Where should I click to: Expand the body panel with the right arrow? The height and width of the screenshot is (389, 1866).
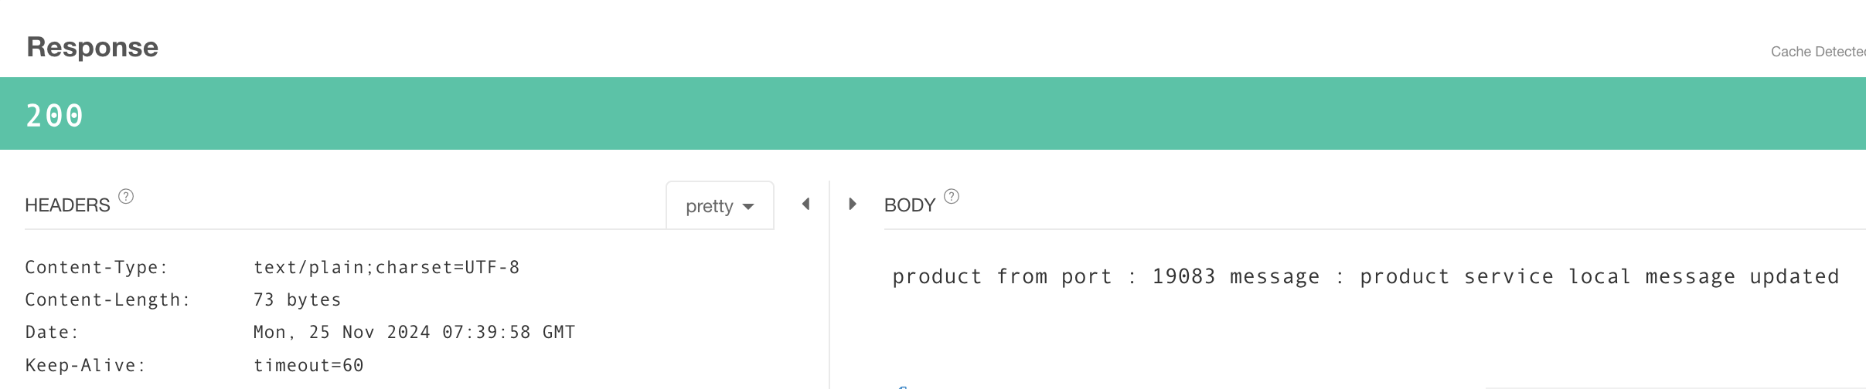coord(852,204)
